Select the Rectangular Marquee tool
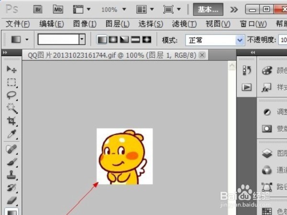 pyautogui.click(x=11, y=82)
